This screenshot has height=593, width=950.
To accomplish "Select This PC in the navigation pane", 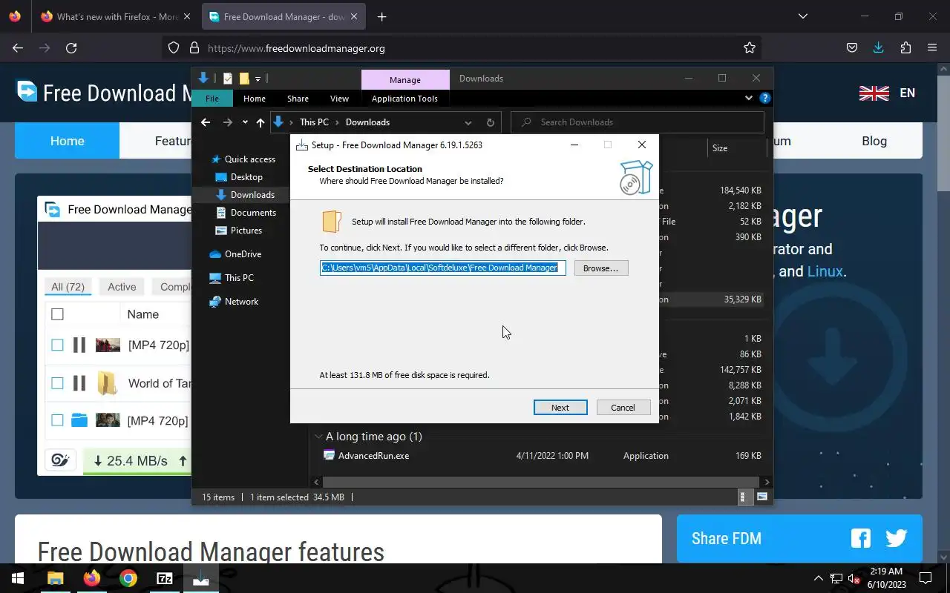I will coord(239,278).
